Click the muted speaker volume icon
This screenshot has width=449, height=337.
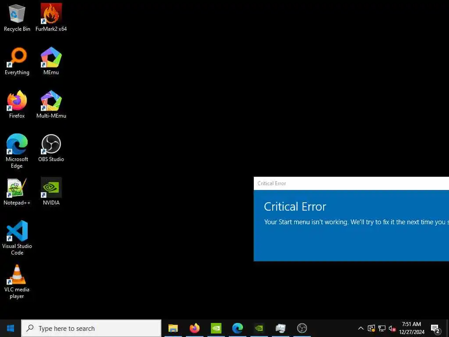tap(392, 328)
